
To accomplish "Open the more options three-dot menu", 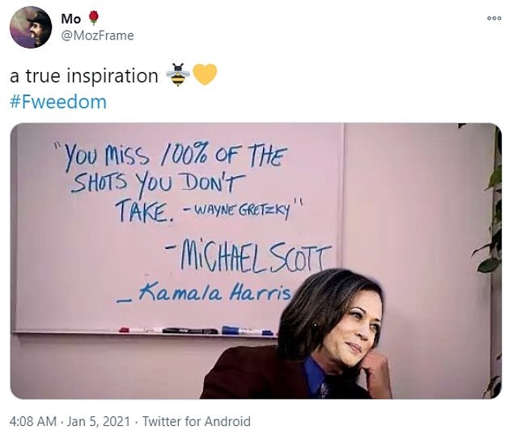I will click(494, 18).
